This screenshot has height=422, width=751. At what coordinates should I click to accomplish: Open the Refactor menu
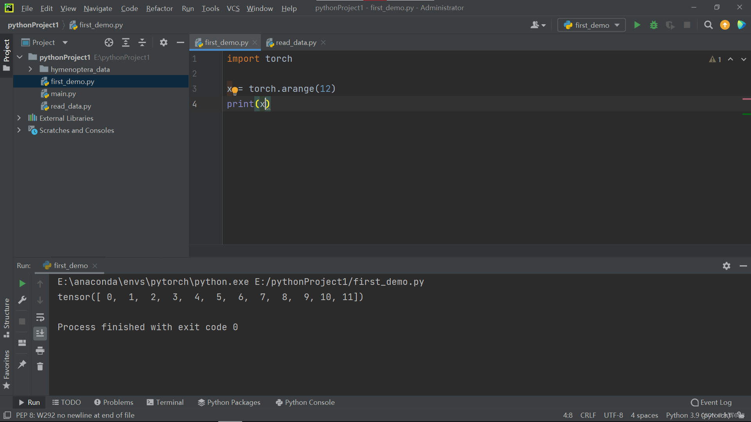pos(159,8)
